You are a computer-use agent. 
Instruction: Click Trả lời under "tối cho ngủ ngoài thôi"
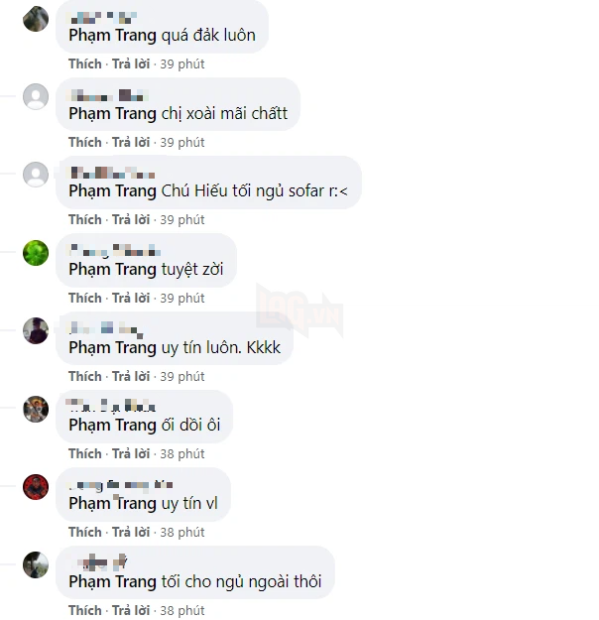pyautogui.click(x=131, y=610)
